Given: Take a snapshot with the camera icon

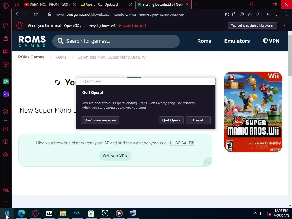Looking at the screenshot, I should [234, 14].
